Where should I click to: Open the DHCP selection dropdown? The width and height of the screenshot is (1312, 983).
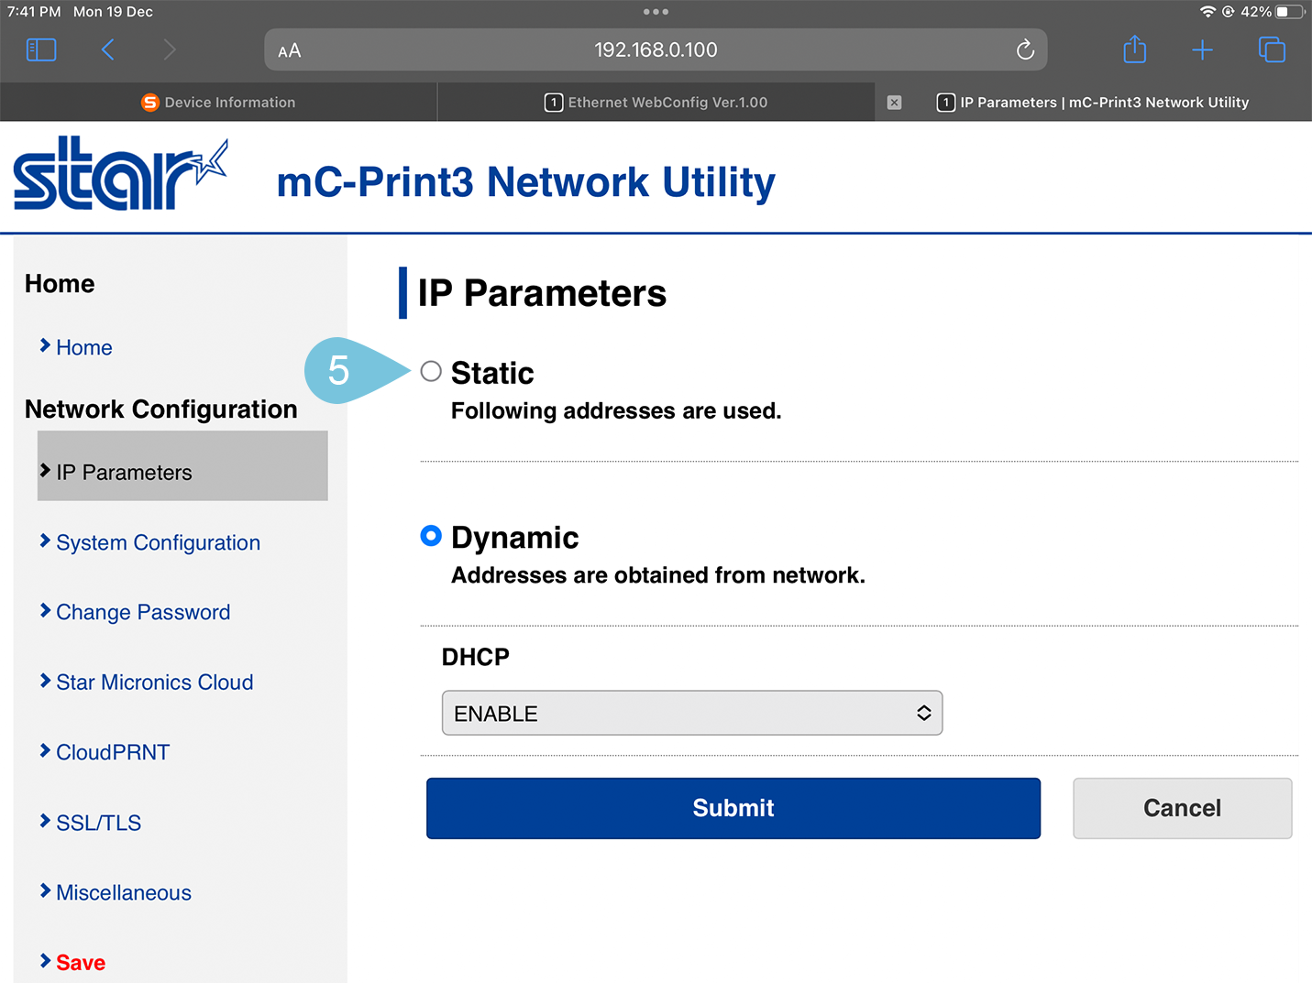click(691, 713)
